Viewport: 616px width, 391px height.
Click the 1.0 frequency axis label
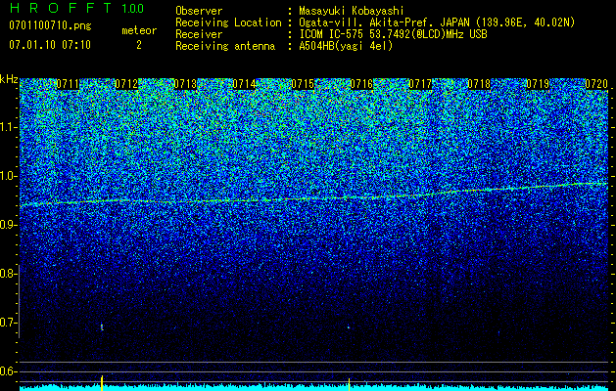pos(8,176)
